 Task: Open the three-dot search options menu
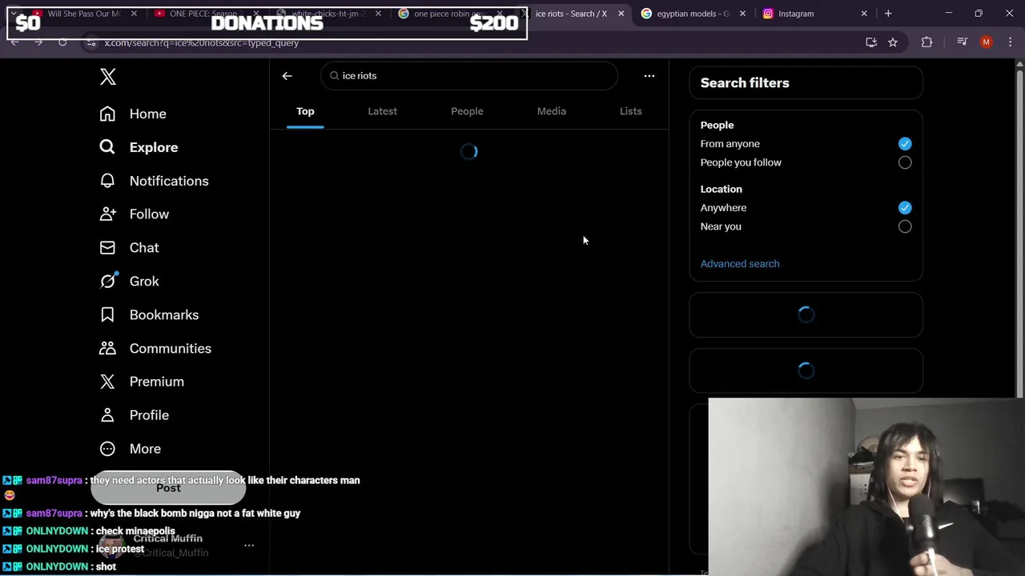(x=649, y=76)
